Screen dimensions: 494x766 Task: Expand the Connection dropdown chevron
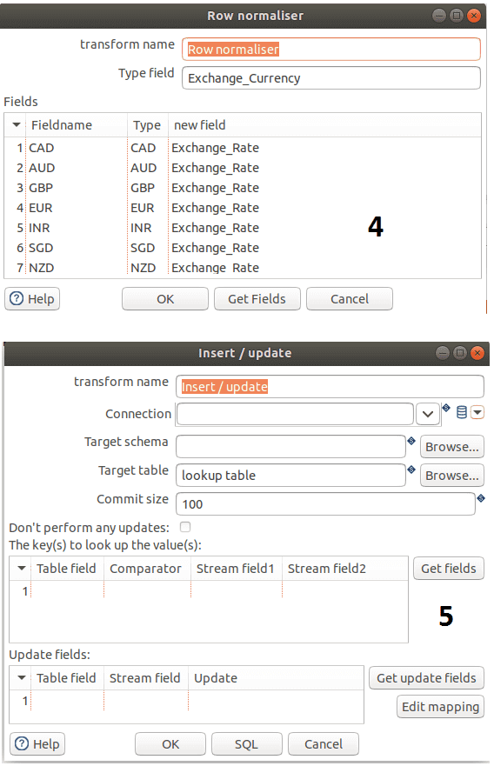click(428, 414)
